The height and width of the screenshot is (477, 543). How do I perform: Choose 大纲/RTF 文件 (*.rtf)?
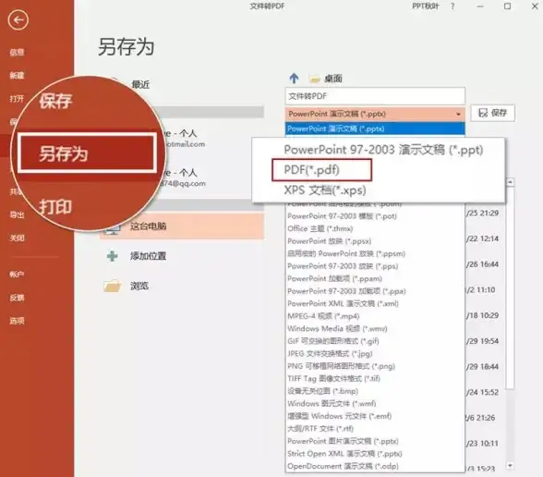pyautogui.click(x=320, y=429)
